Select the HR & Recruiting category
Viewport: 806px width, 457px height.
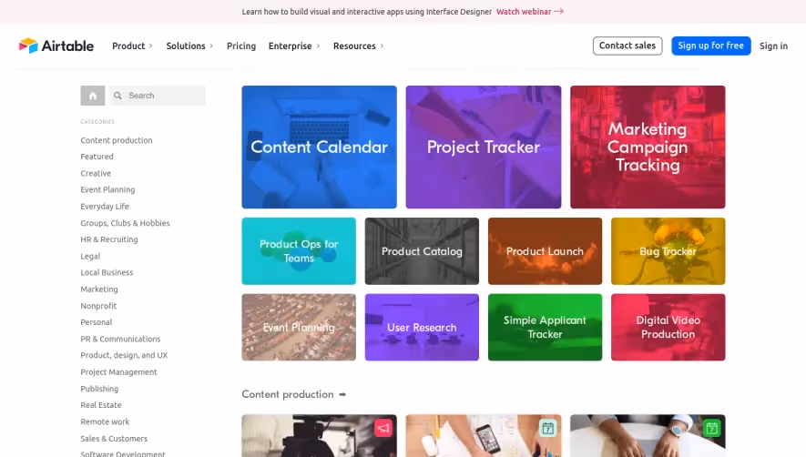point(109,239)
